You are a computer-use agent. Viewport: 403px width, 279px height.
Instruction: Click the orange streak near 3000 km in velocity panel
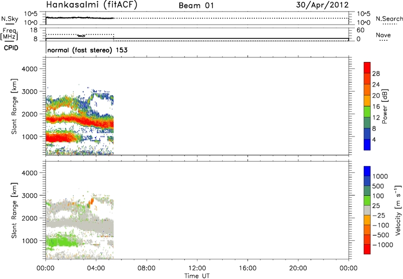click(91, 201)
